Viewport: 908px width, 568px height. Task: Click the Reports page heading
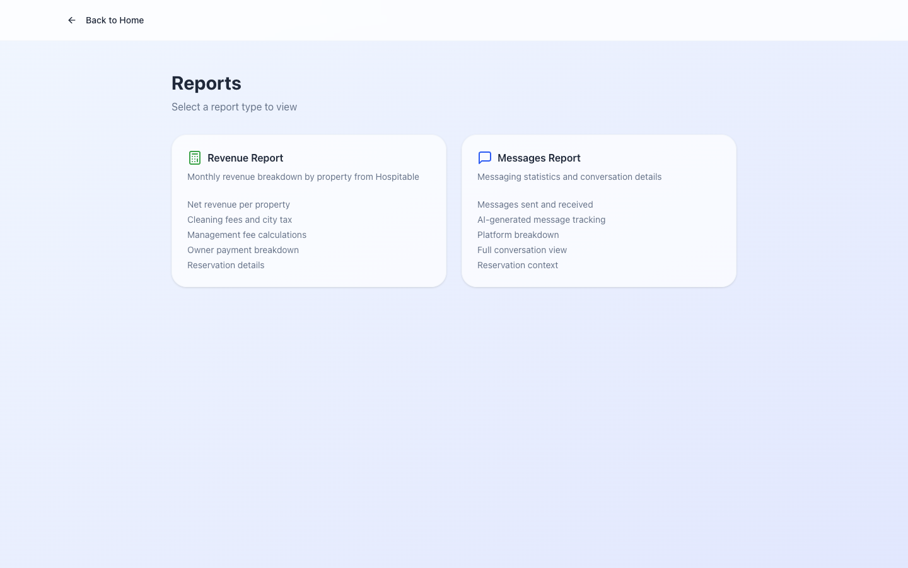pyautogui.click(x=206, y=83)
